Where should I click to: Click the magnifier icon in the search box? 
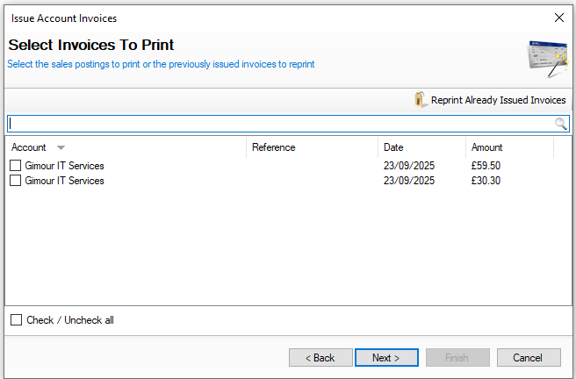561,124
